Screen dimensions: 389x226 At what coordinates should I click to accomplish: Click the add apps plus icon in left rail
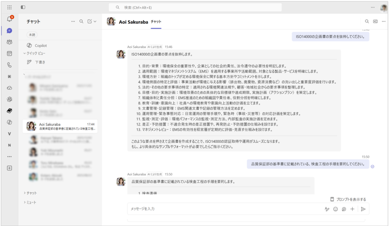[9, 168]
